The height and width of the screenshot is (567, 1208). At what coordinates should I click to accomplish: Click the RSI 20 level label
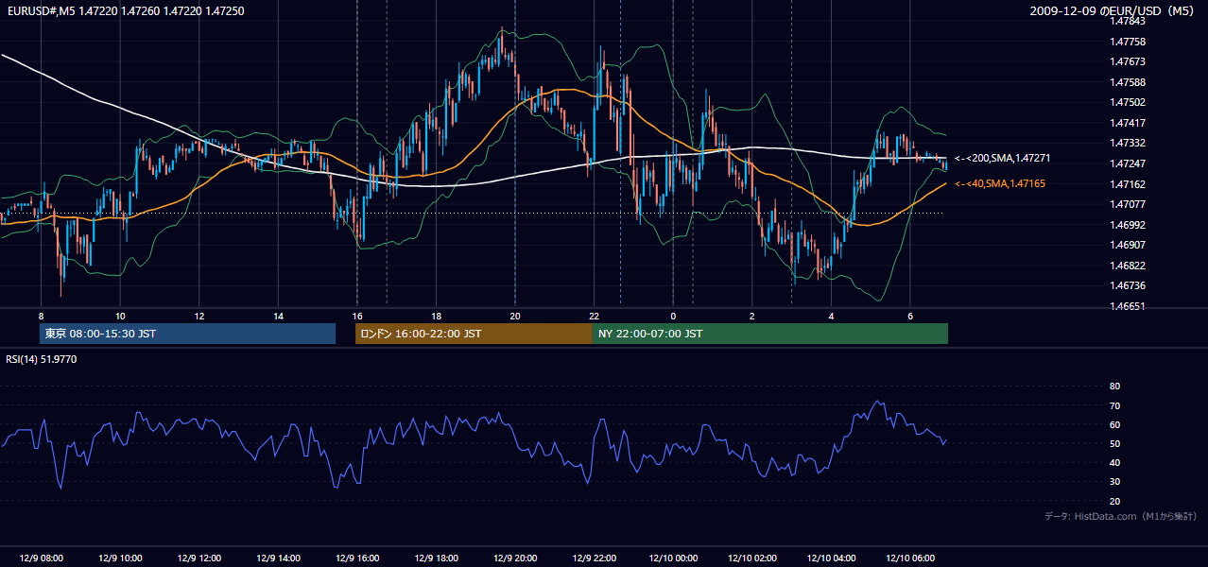point(1114,501)
